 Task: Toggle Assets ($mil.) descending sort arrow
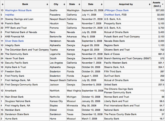[163, 4]
